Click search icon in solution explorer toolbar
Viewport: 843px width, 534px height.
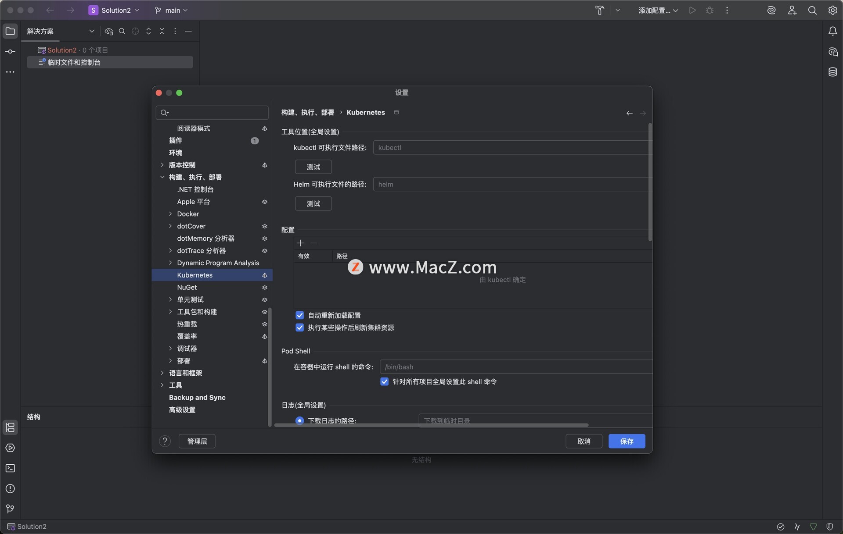click(x=122, y=31)
